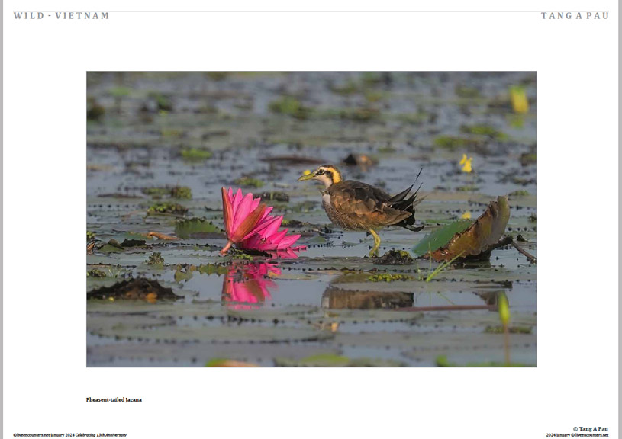Screen dimensions: 622x439
Task: Click the "TANG A PAU" header text
Action: coord(575,16)
